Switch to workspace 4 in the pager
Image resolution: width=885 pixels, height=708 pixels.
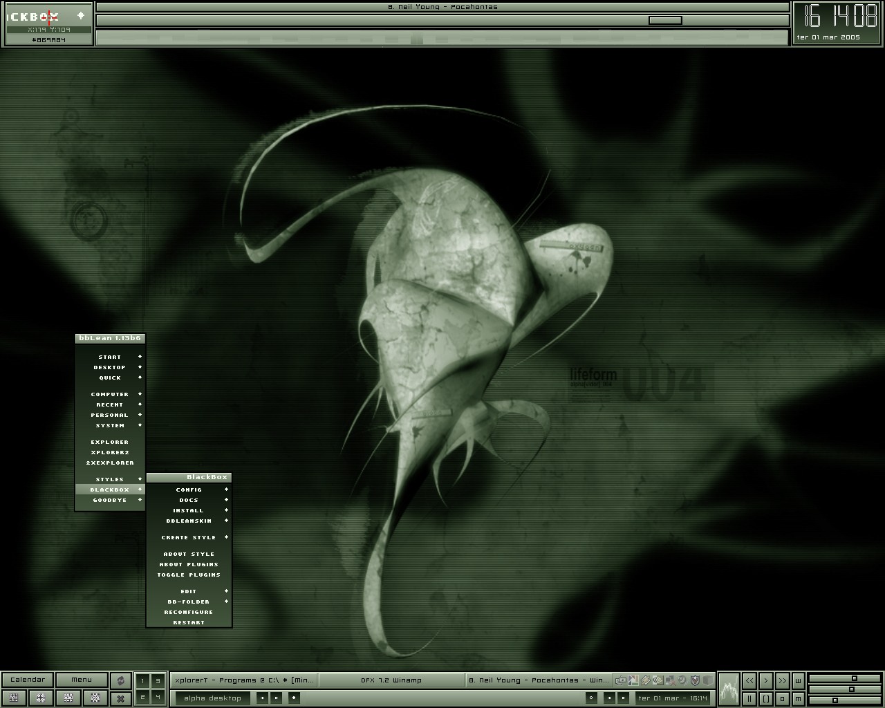coord(158,697)
